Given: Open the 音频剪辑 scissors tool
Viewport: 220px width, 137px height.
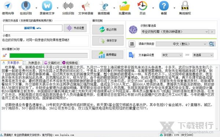Looking at the screenshot, I should coord(104,8).
